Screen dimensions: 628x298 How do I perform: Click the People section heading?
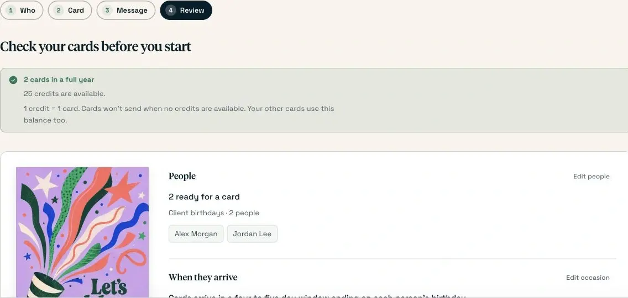pos(182,176)
